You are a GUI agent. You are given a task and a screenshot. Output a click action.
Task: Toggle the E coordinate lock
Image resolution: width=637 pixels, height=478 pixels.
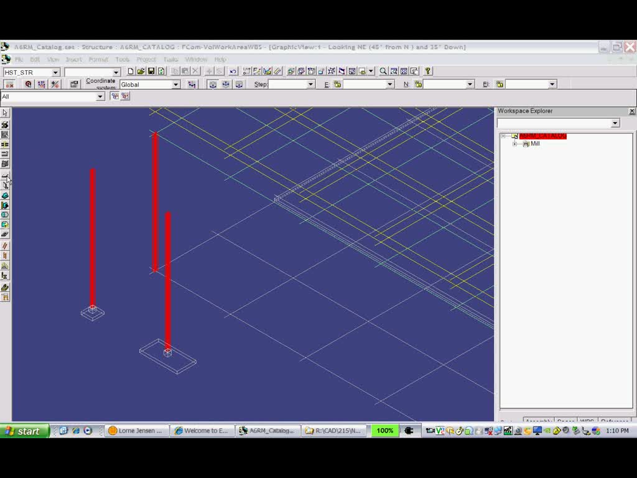click(337, 84)
